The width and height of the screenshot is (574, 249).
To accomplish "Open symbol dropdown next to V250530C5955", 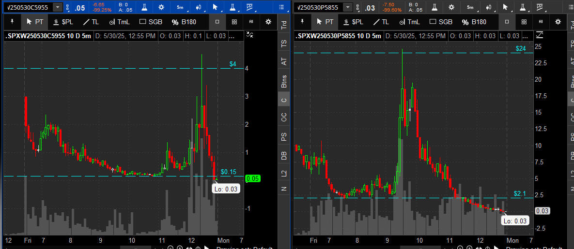I will [58, 7].
